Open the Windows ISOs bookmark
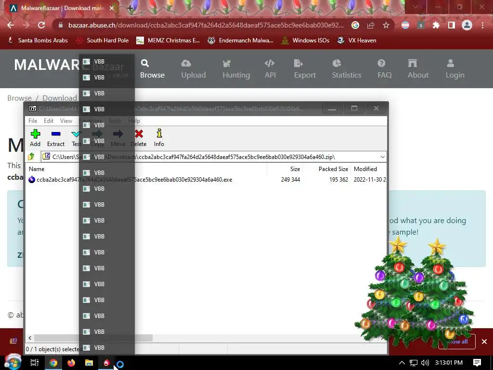Image resolution: width=493 pixels, height=370 pixels. click(x=306, y=40)
